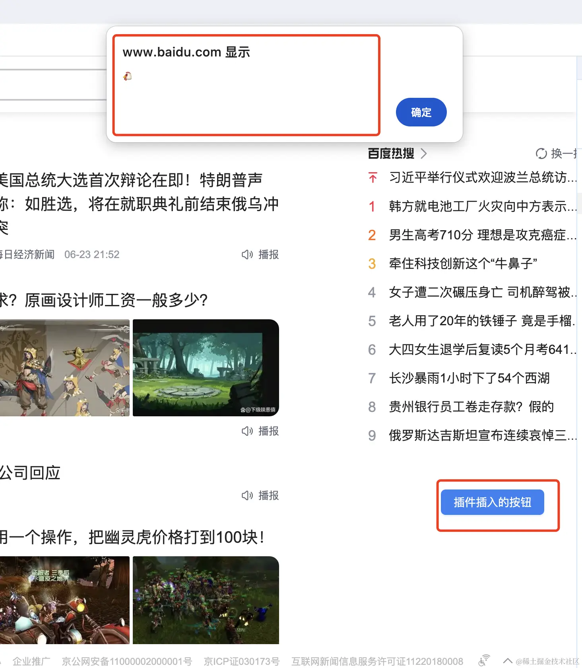Open the 百度热搜 heading link

pyautogui.click(x=391, y=153)
